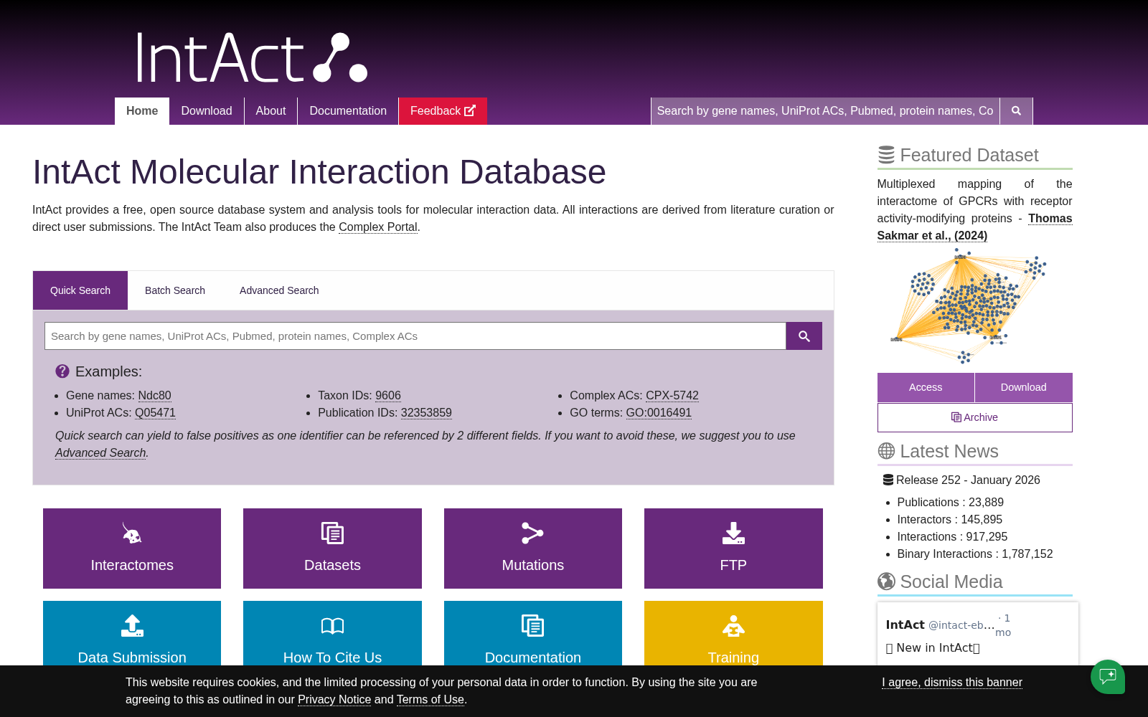
Task: Click the header search magnifier button
Action: [x=1016, y=111]
